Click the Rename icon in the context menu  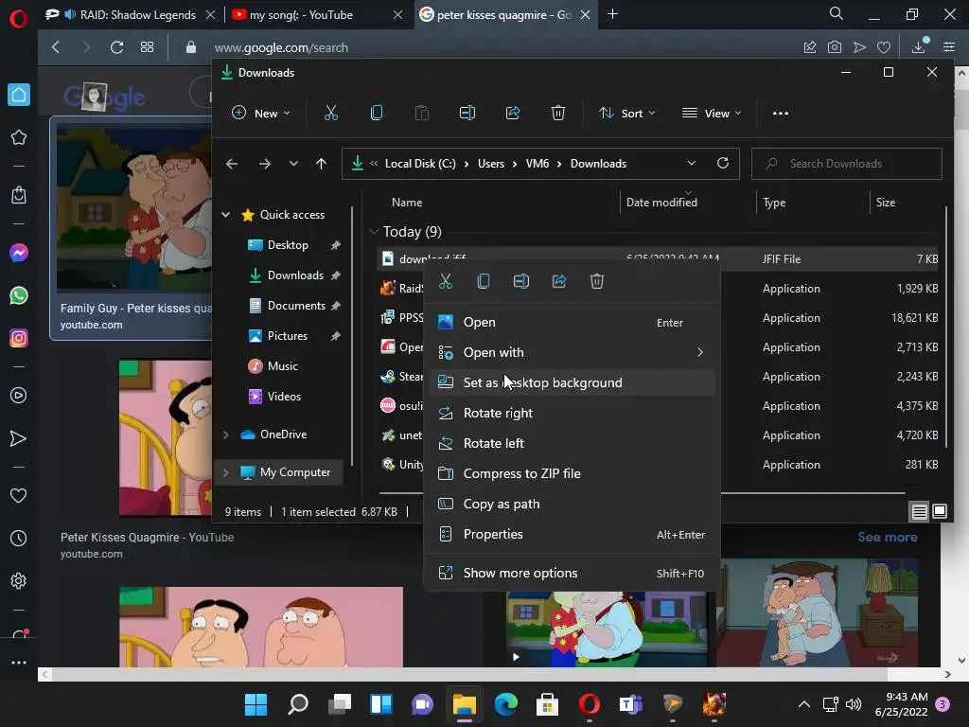pyautogui.click(x=521, y=281)
